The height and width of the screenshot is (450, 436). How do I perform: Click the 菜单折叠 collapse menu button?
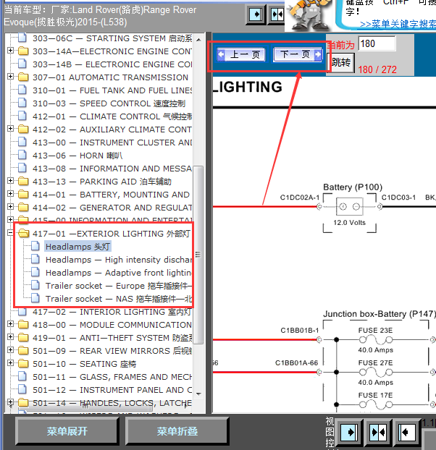[x=177, y=430]
